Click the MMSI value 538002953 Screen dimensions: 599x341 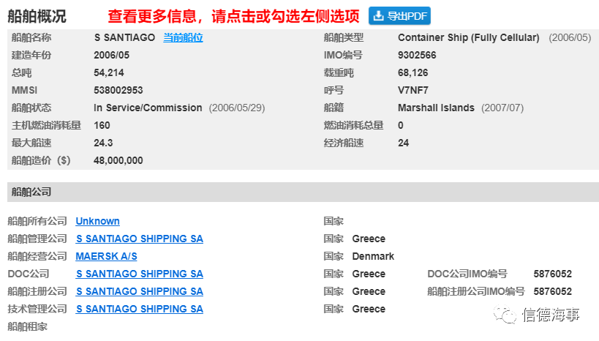pos(118,90)
